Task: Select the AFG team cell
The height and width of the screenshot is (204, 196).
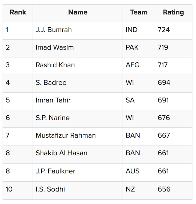Action: (x=133, y=65)
